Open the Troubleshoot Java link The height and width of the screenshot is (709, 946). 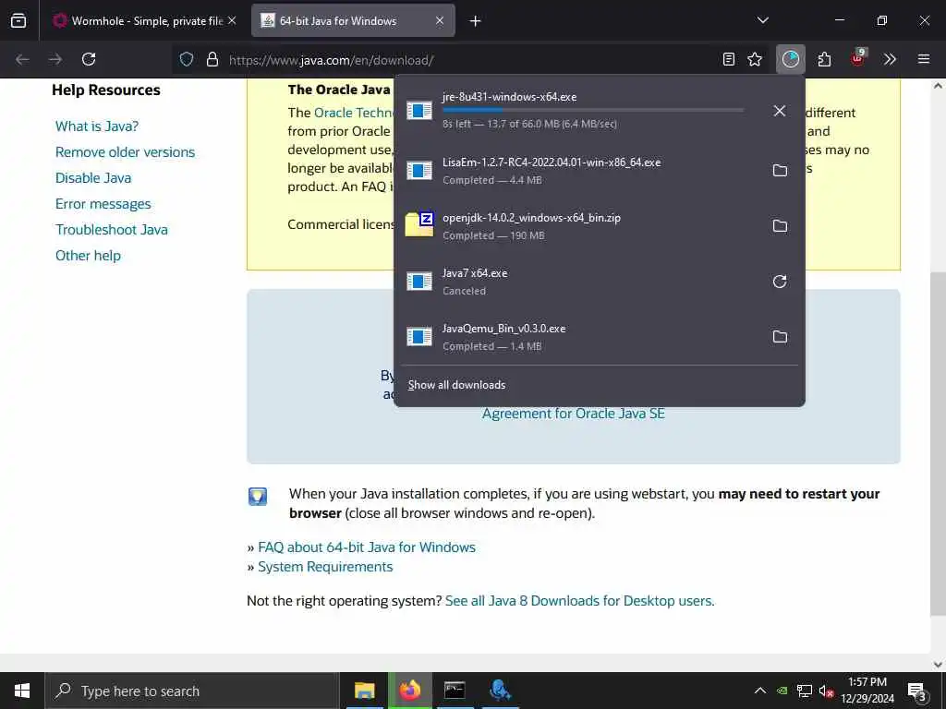coord(112,230)
